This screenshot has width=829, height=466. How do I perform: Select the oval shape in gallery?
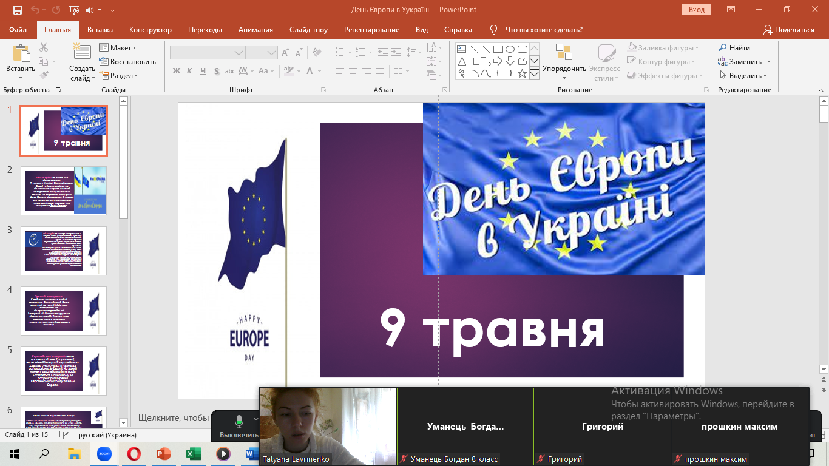tap(510, 49)
